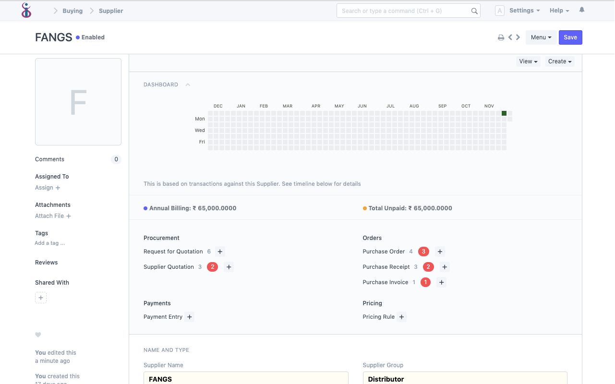Click the user avatar badge in navbar
This screenshot has height=384, width=615.
coord(499,10)
